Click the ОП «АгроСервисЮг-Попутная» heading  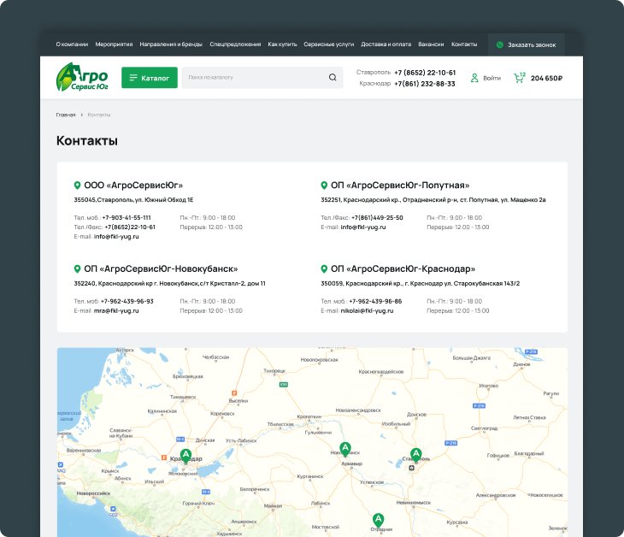pos(400,185)
